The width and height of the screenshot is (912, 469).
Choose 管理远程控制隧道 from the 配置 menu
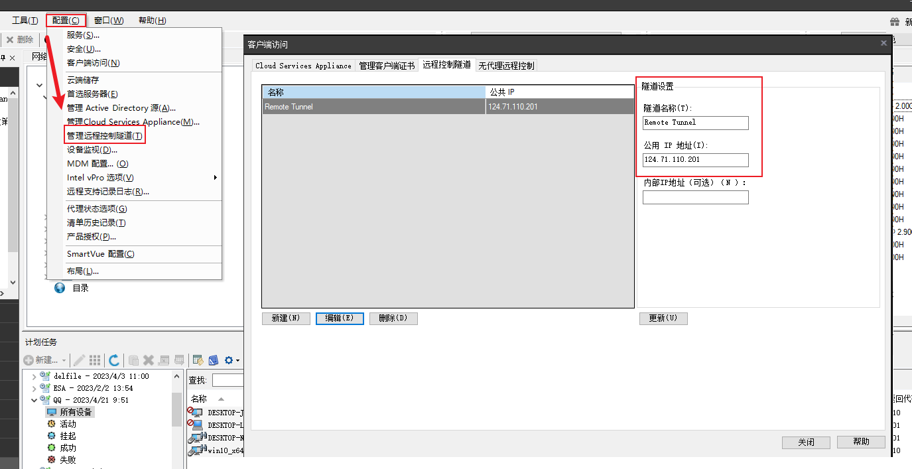click(103, 135)
